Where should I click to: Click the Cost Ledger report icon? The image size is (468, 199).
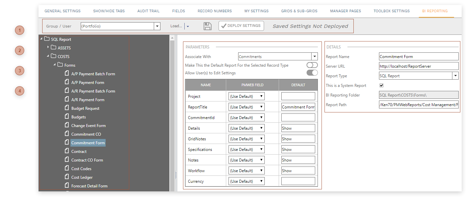66,177
